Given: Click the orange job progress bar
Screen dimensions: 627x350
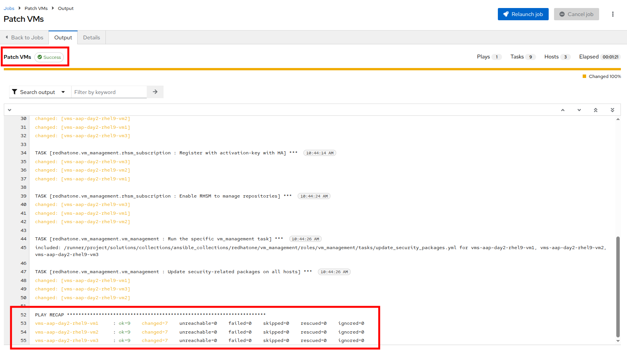Looking at the screenshot, I should pos(312,69).
